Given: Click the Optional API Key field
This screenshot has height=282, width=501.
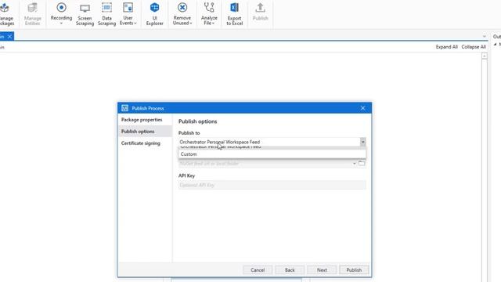Looking at the screenshot, I should pyautogui.click(x=272, y=185).
